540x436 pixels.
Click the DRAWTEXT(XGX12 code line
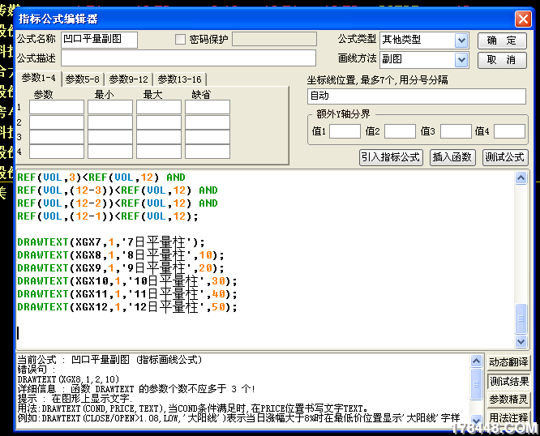pyautogui.click(x=127, y=307)
